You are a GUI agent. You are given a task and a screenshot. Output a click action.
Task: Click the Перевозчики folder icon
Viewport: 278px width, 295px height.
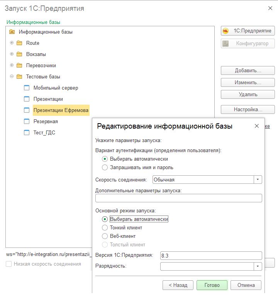coord(19,65)
